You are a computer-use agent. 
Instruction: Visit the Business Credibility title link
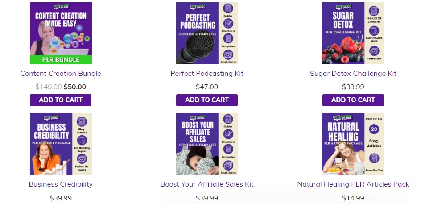61,184
